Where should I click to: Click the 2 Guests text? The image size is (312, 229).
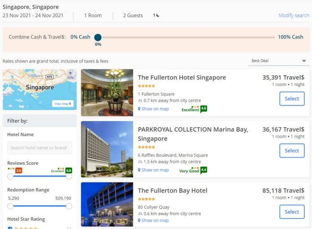[133, 15]
